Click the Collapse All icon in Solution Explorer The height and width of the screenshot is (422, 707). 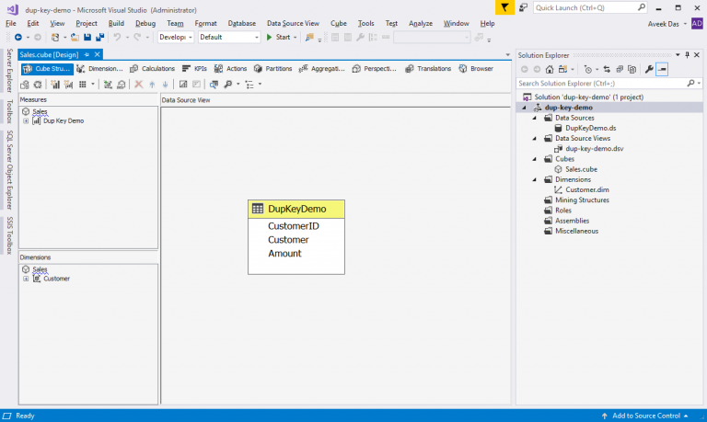point(619,69)
